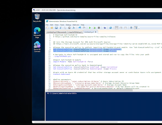This screenshot has width=162, height=125.
Task: Click the .\CopyToPSPath.ps1 script line
Action: pos(62,56)
